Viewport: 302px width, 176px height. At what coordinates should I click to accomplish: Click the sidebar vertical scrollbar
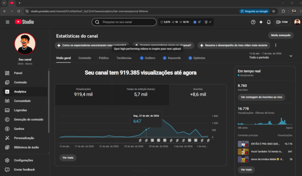tap(49, 102)
